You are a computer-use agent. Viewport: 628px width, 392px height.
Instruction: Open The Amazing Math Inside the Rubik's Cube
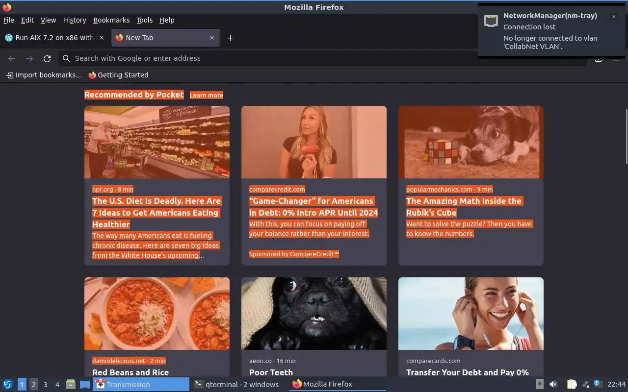tap(464, 207)
